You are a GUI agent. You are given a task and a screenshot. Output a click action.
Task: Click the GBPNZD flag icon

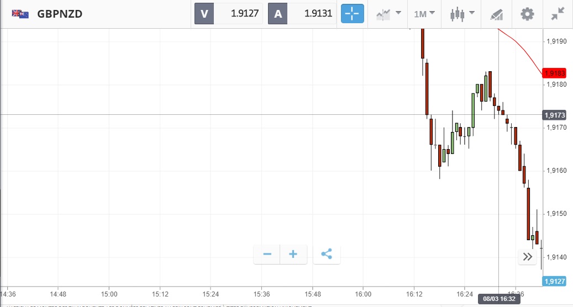(x=20, y=14)
